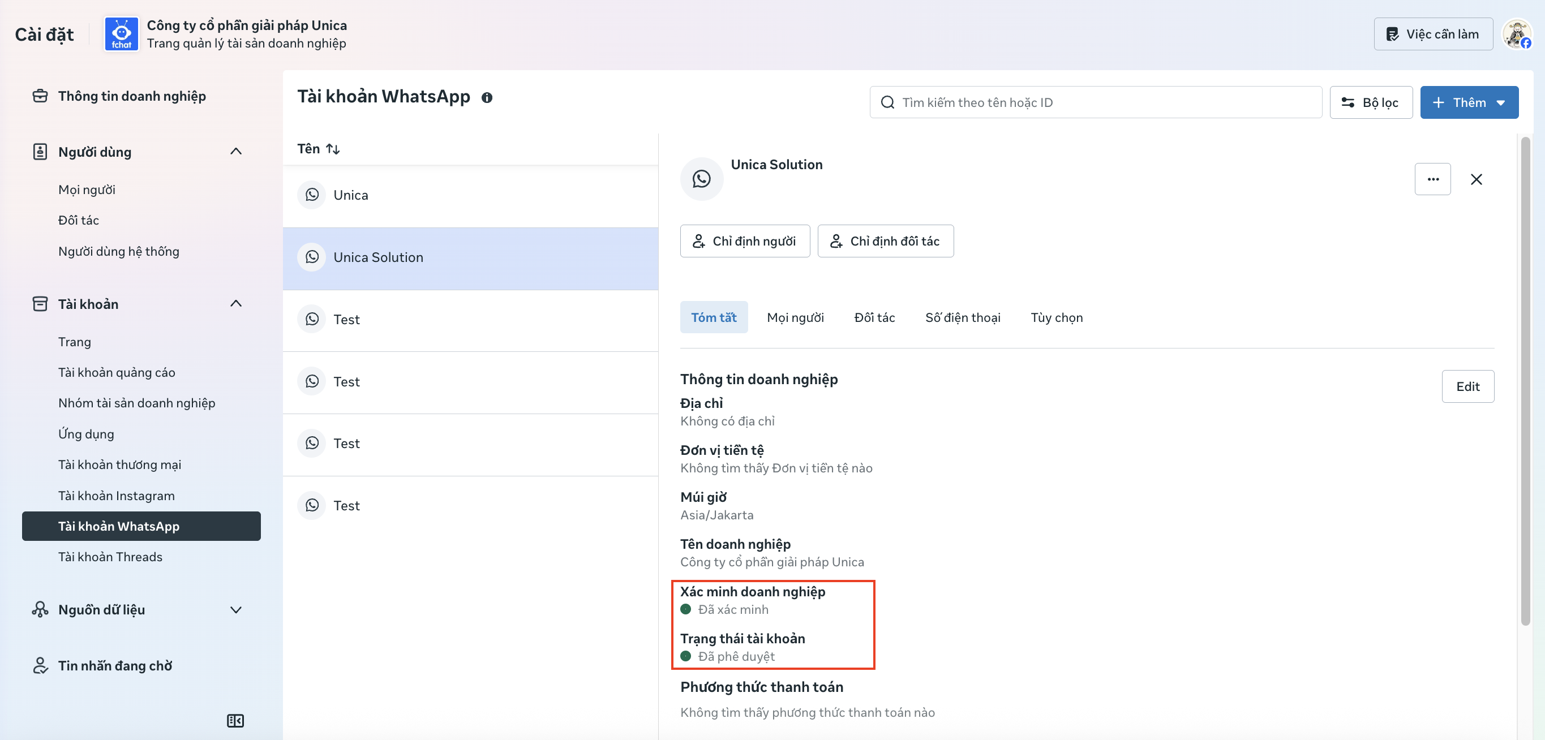The width and height of the screenshot is (1545, 740).
Task: Close the Unica Solution detail panel
Action: coord(1477,179)
